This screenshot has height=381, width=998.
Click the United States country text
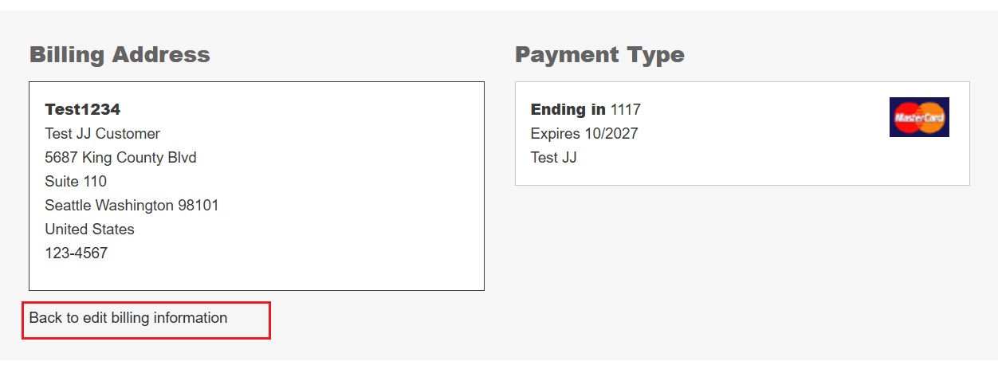(89, 230)
